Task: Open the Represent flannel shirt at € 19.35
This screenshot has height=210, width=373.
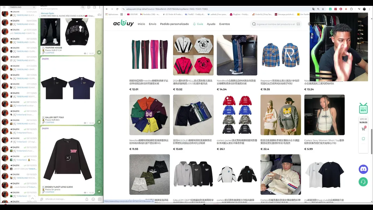Action: pos(281,55)
